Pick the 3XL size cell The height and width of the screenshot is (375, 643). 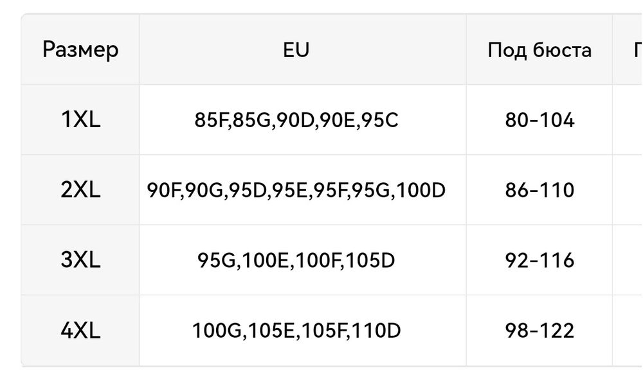[80, 261]
